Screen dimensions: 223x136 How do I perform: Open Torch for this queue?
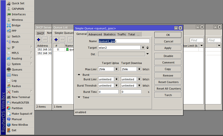pyautogui.click(x=168, y=95)
